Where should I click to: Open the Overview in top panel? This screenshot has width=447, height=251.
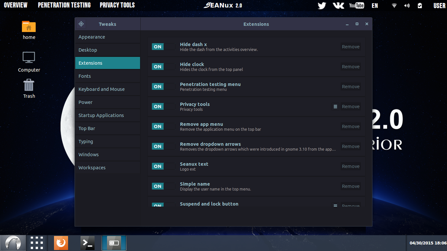pos(15,5)
